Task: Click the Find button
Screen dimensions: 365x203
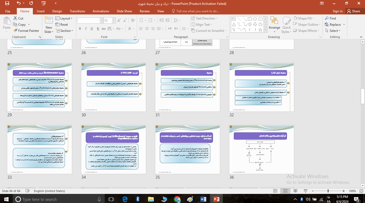Action: click(330, 18)
